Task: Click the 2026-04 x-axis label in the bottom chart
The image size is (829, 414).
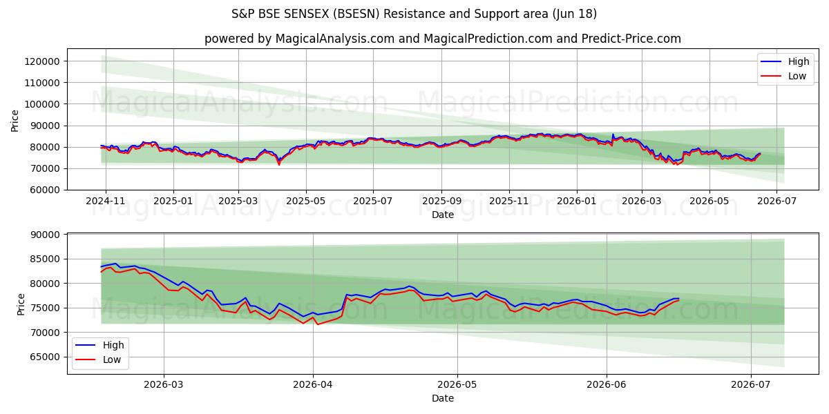Action: 313,386
